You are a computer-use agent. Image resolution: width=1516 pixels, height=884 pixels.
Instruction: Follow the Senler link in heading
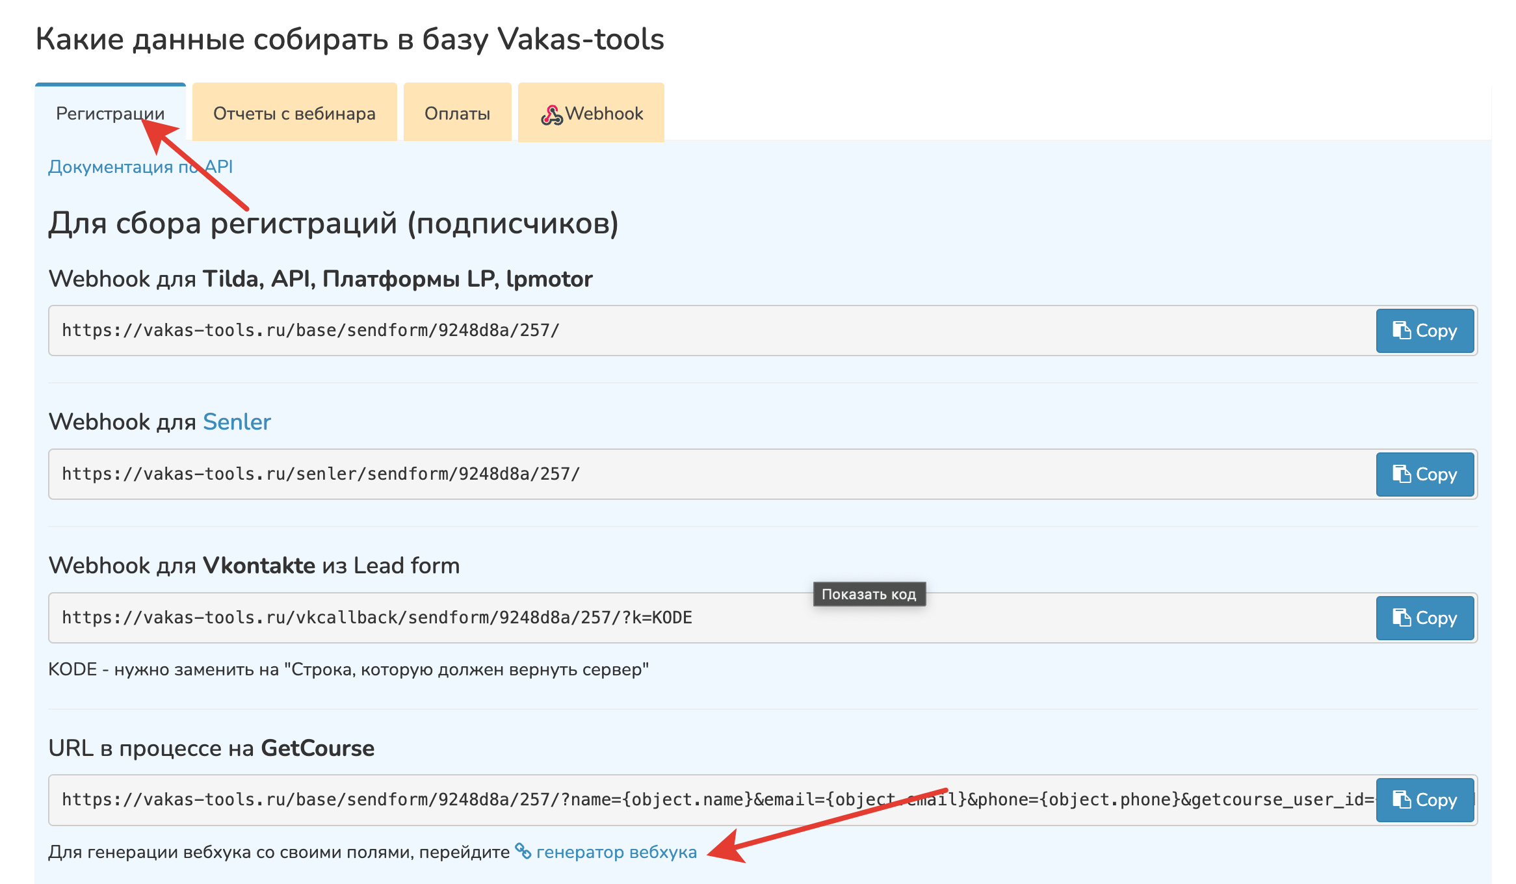tap(237, 422)
